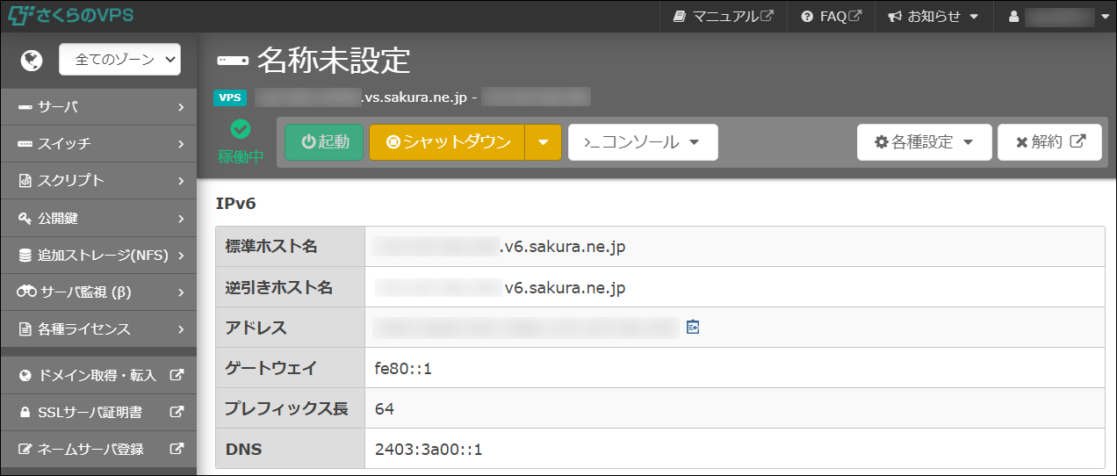Open the 全てのゾーン zone selector
Screen dimensions: 1117x476
coord(119,60)
